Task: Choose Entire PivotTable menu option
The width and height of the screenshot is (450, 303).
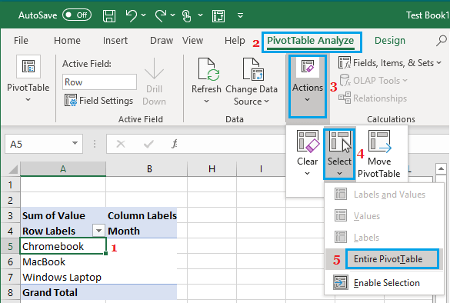Action: coord(388,259)
